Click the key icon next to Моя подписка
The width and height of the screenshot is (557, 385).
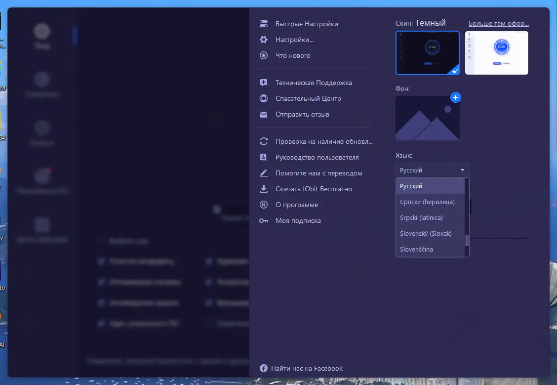[263, 220]
